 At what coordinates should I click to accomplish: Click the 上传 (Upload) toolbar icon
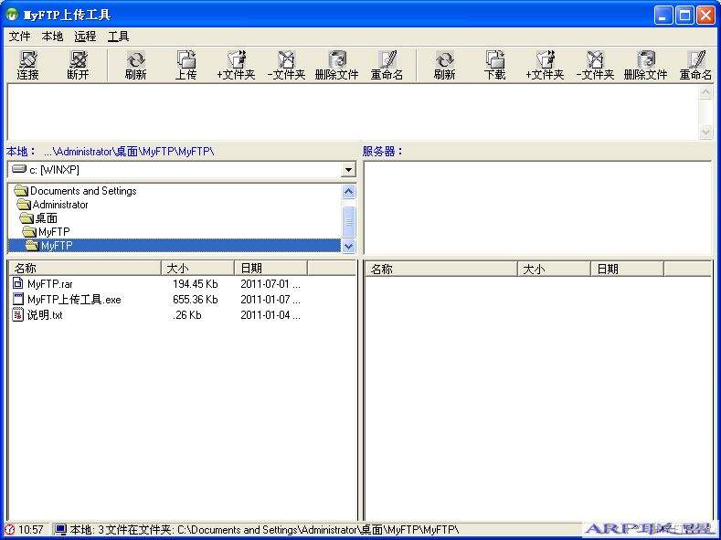point(186,65)
